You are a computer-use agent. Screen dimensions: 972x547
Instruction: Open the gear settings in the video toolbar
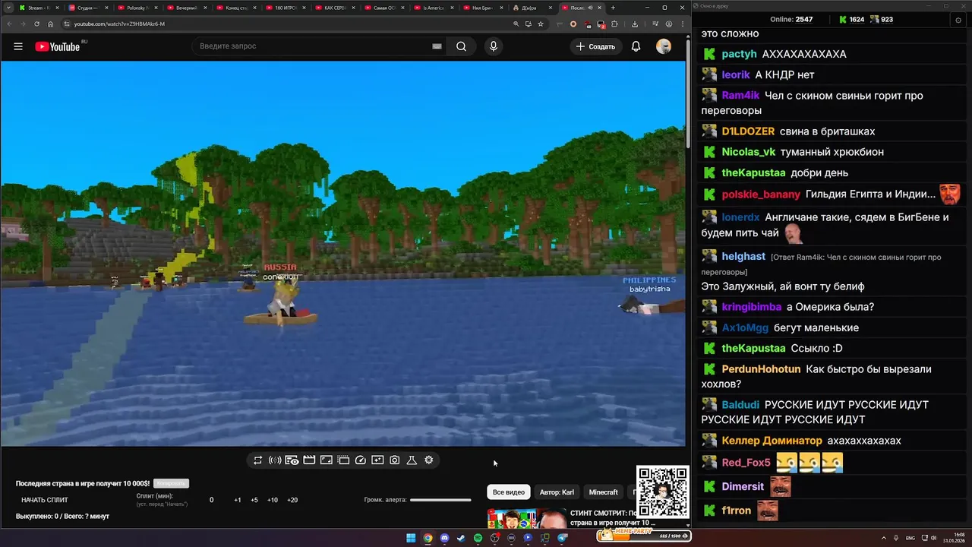[x=429, y=460]
